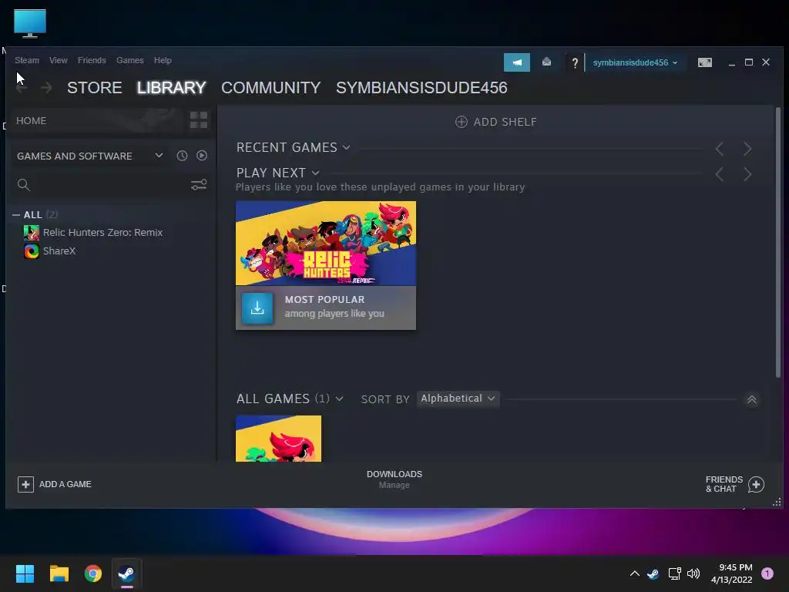The image size is (789, 592).
Task: Click the question mark help icon
Action: (x=575, y=62)
